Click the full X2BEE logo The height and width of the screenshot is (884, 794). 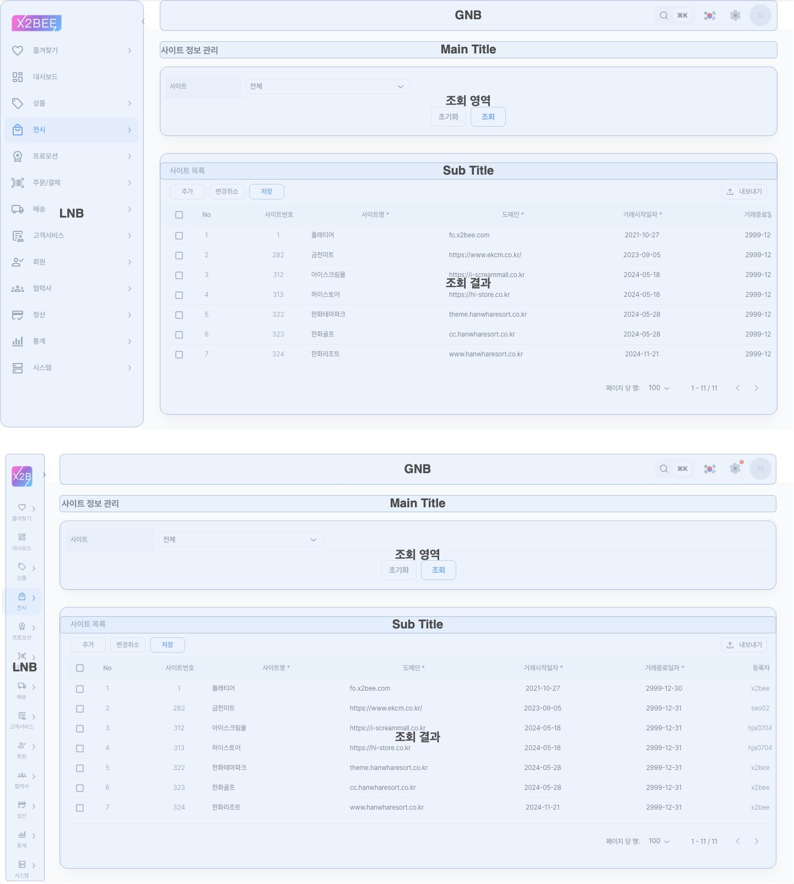pos(36,23)
